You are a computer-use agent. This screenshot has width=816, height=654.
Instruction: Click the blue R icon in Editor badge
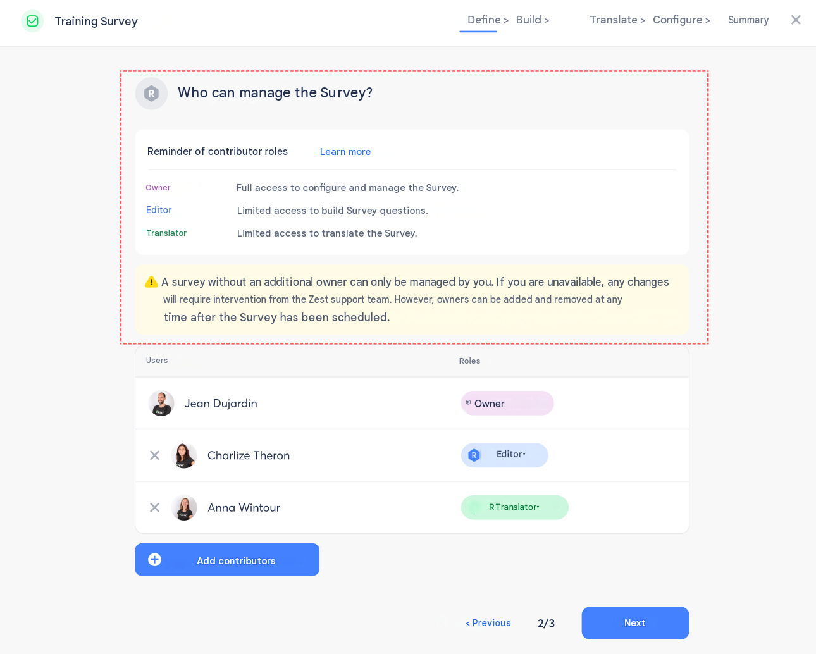coord(474,455)
